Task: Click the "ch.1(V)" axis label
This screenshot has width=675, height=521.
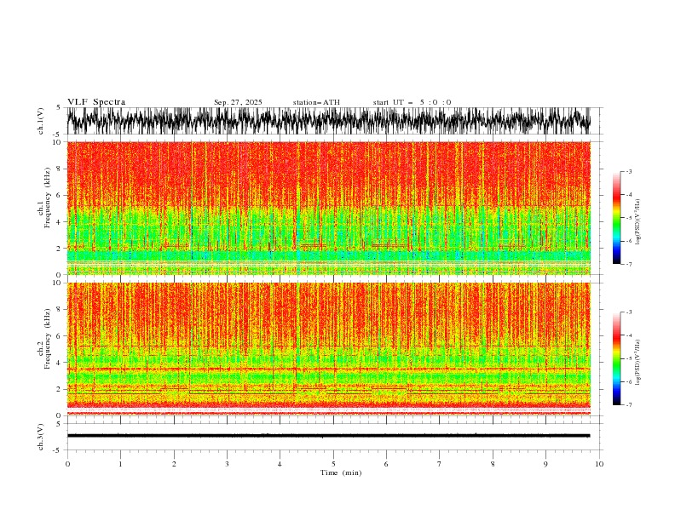Action: click(41, 121)
